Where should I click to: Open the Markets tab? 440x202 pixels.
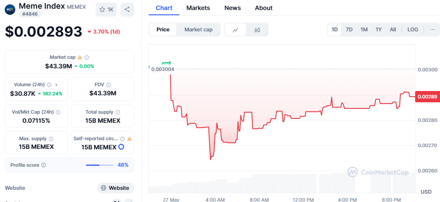[198, 8]
